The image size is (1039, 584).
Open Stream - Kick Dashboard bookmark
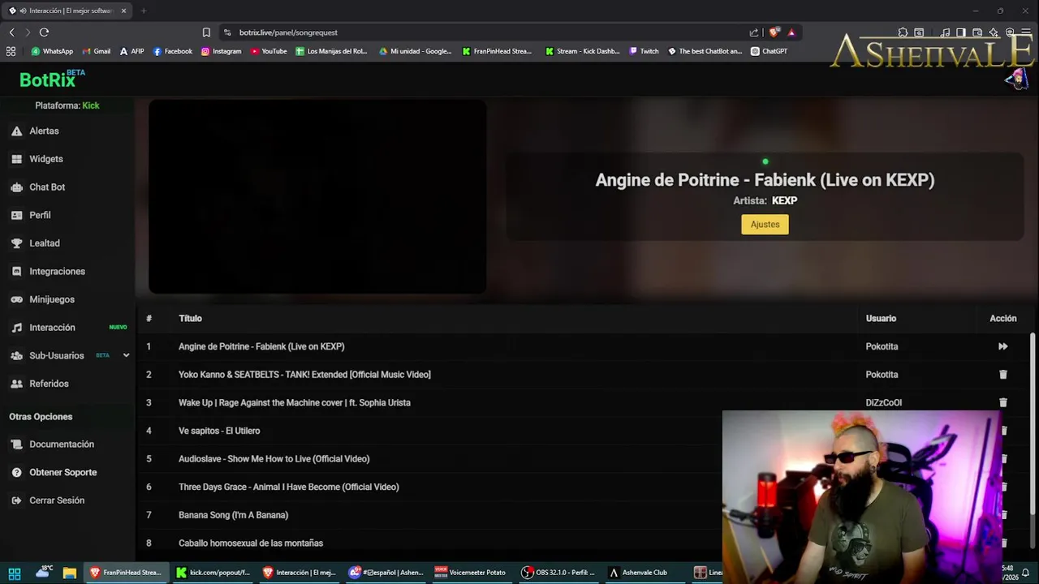(583, 51)
